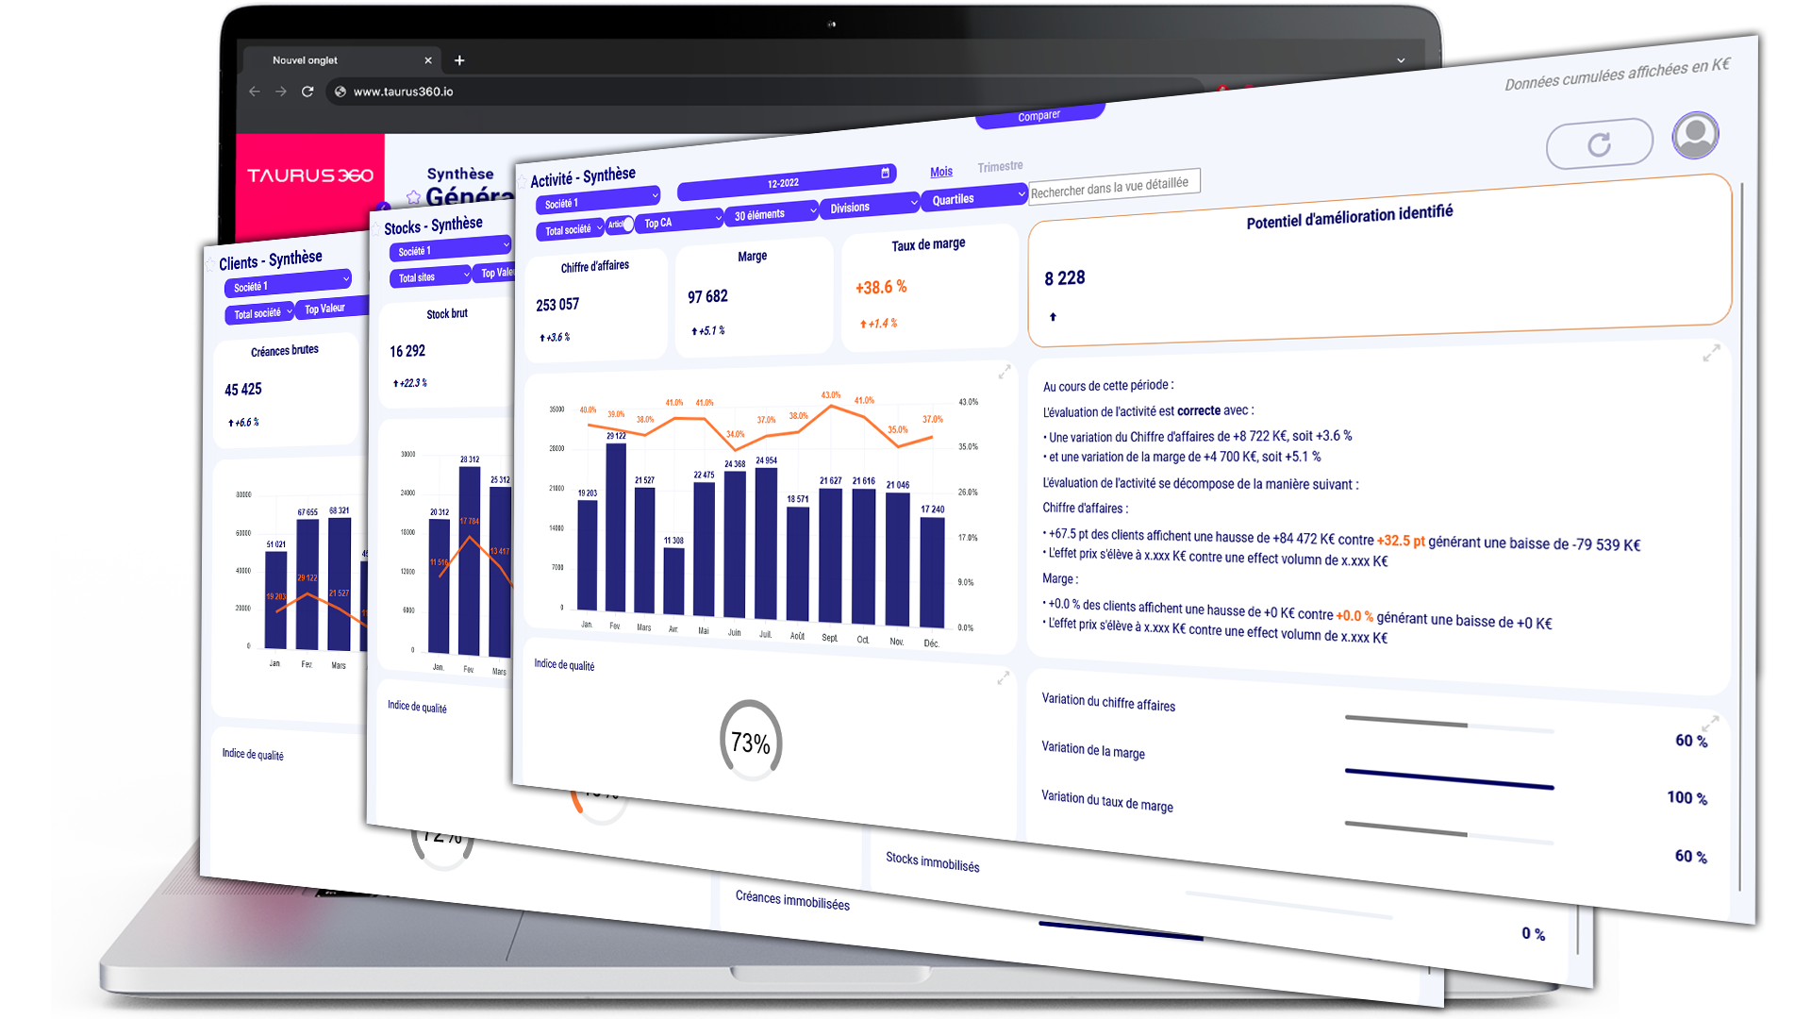Expand the period analysis text panel

[x=1711, y=353]
